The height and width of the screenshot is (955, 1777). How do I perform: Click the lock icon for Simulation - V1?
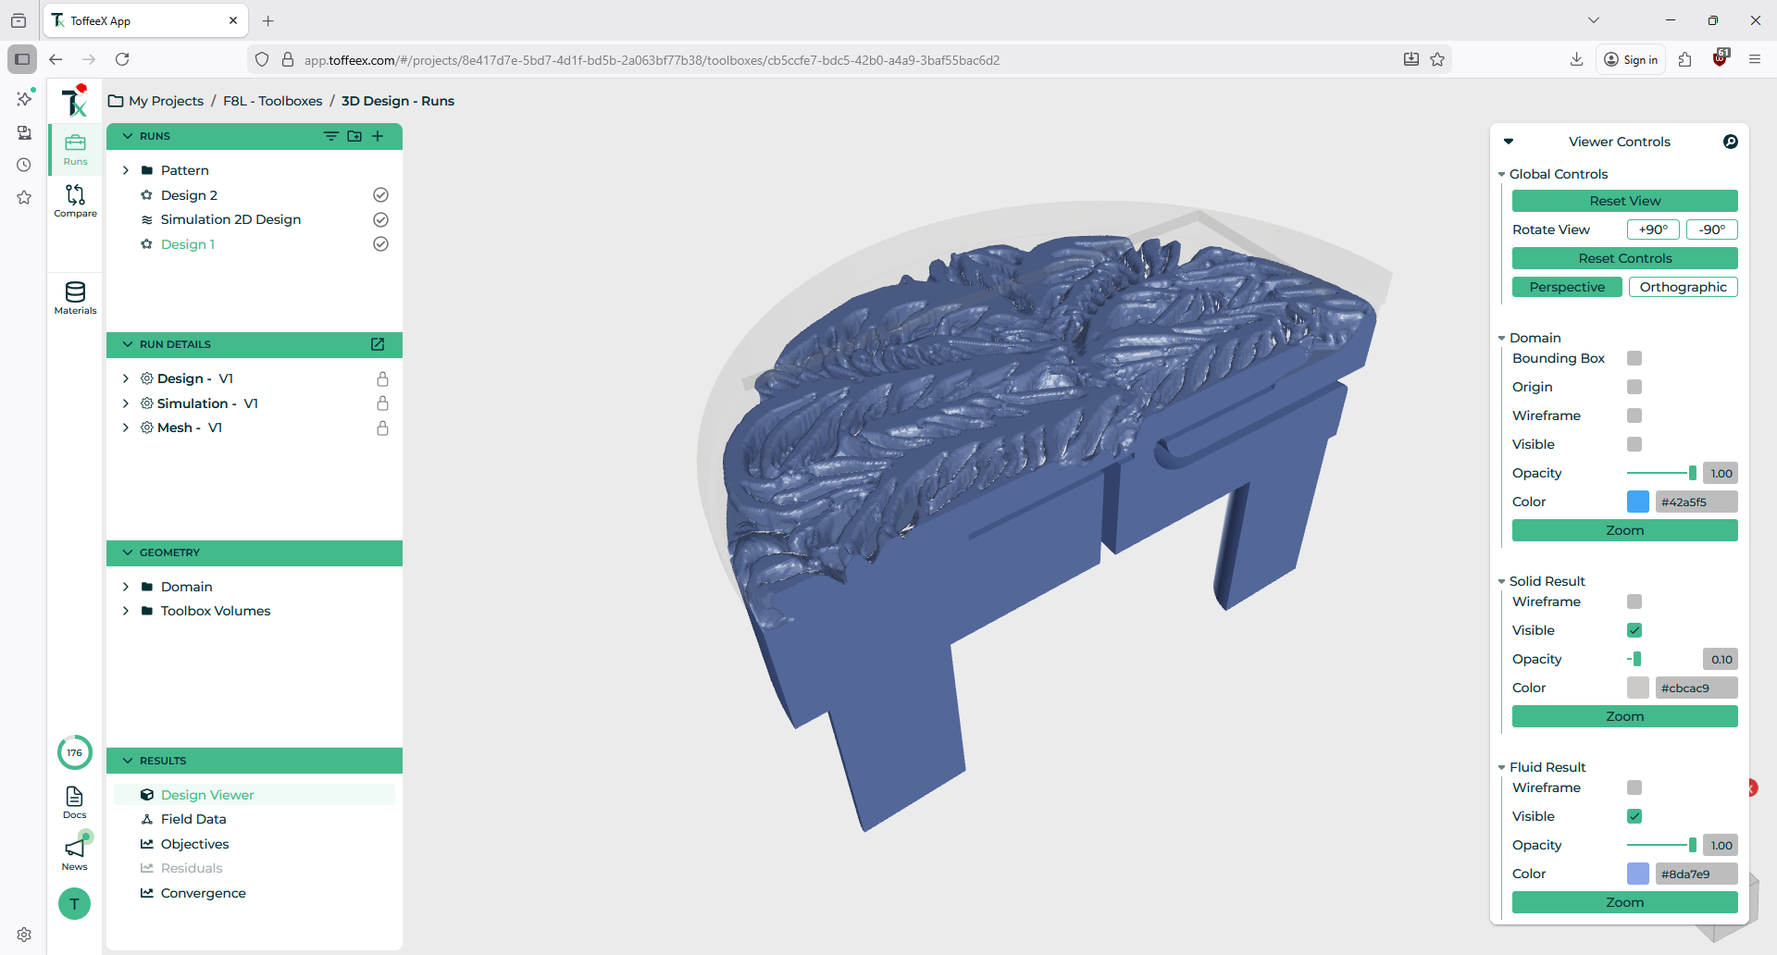pos(382,403)
